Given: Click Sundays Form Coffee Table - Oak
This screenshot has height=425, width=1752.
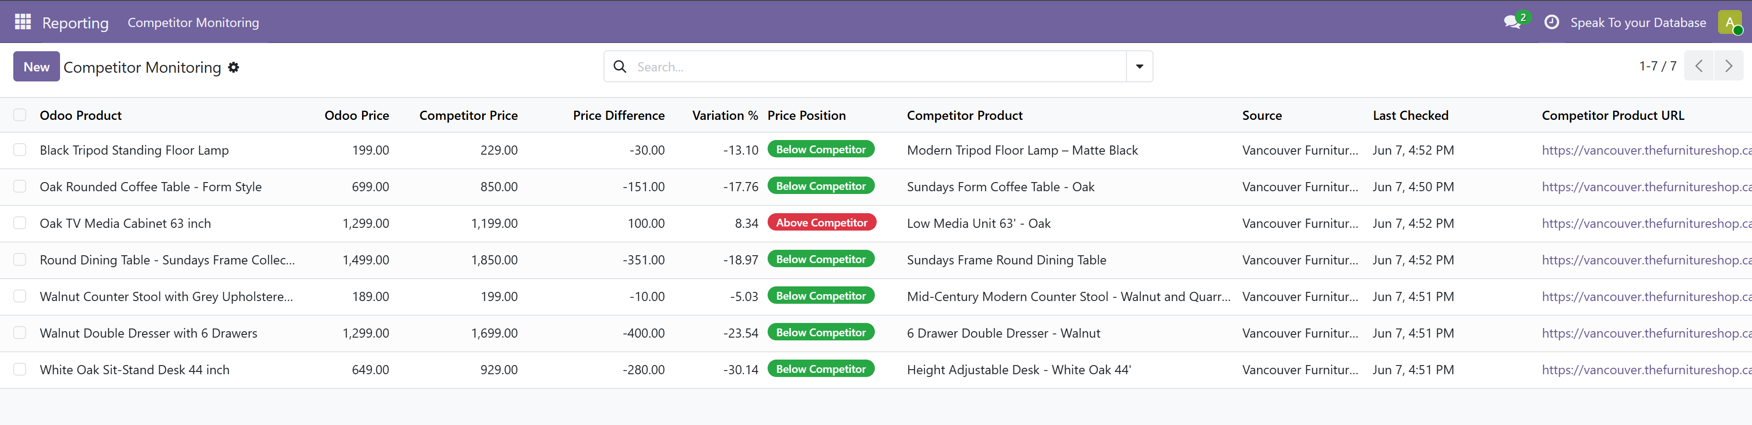Looking at the screenshot, I should pyautogui.click(x=1000, y=187).
